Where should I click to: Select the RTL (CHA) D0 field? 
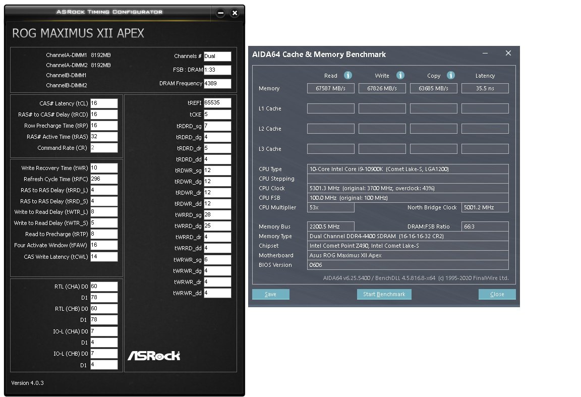(x=104, y=287)
